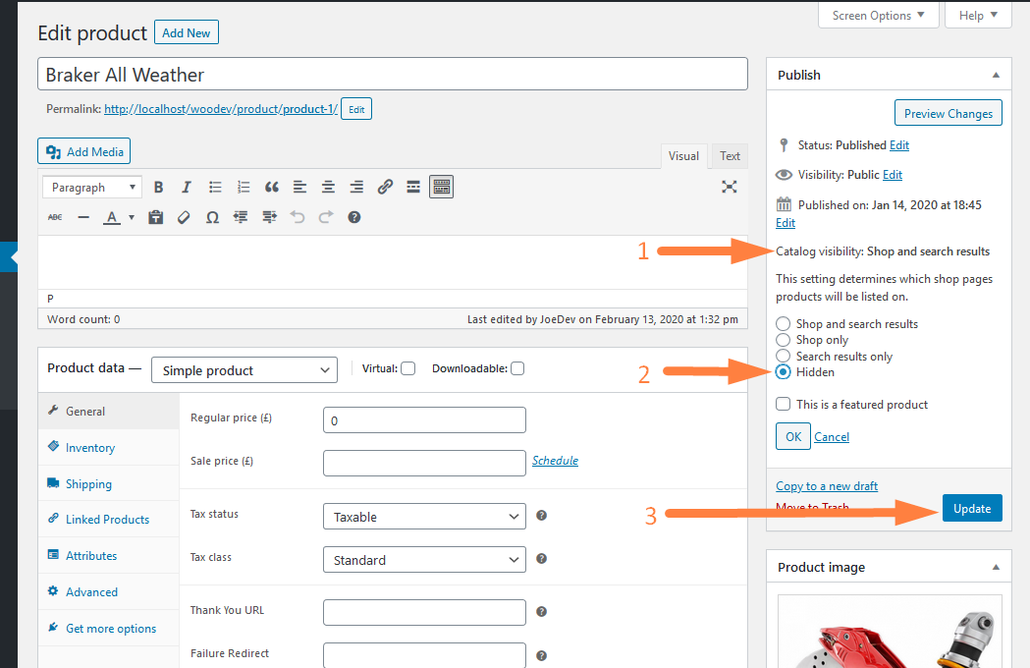The image size is (1030, 668).
Task: Mark this as a featured product
Action: point(783,404)
